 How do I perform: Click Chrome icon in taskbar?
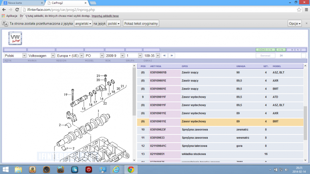131,169
